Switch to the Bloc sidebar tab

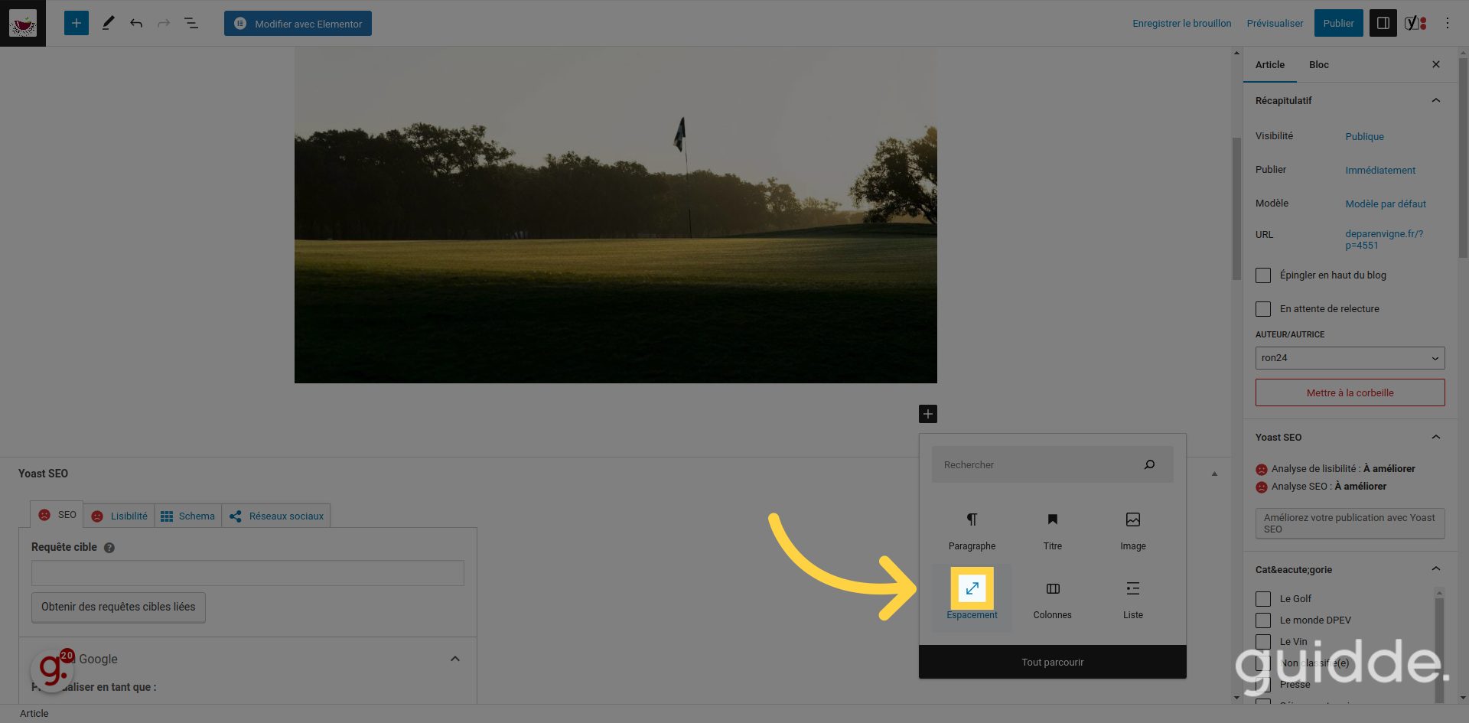point(1319,64)
